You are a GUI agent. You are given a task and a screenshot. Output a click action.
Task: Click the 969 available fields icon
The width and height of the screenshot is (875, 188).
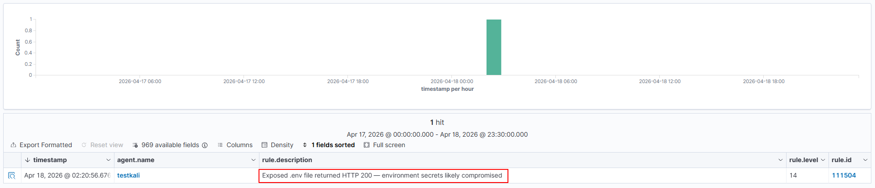point(135,145)
